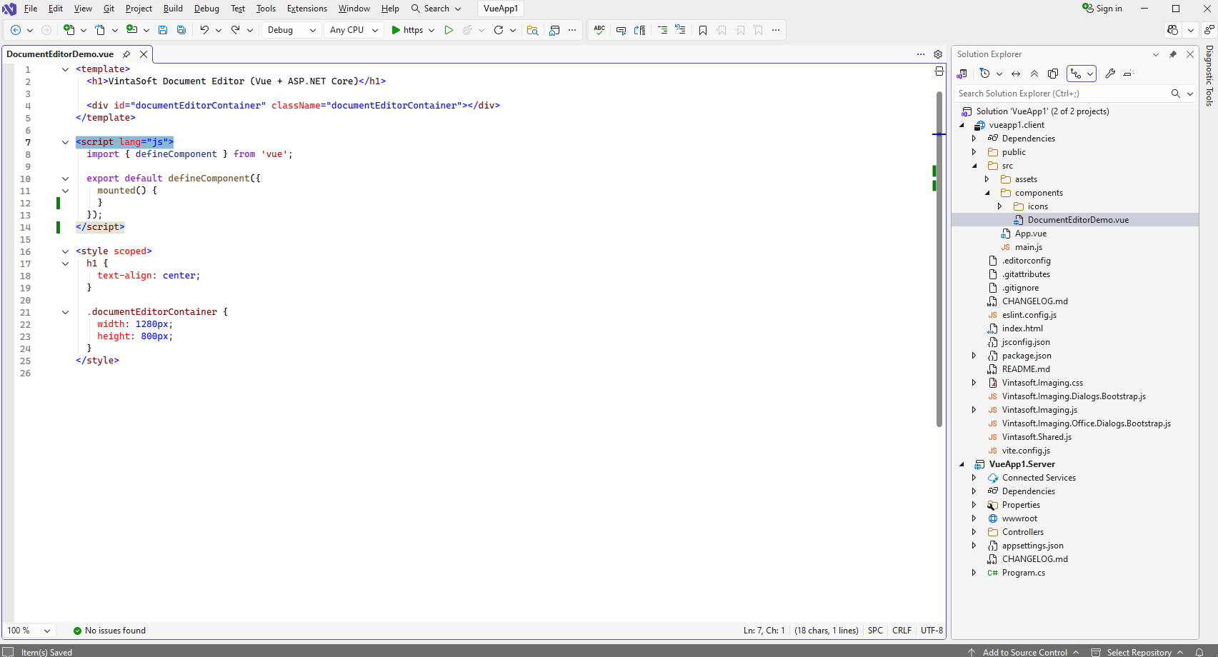
Task: Collapse the style scoped code block
Action: [x=65, y=251]
